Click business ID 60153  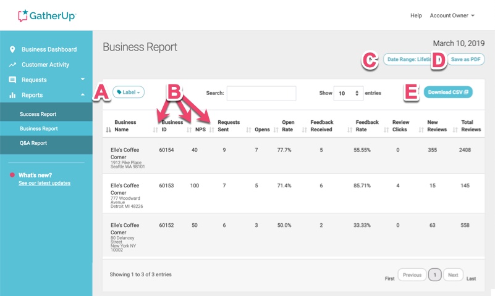[x=166, y=186]
